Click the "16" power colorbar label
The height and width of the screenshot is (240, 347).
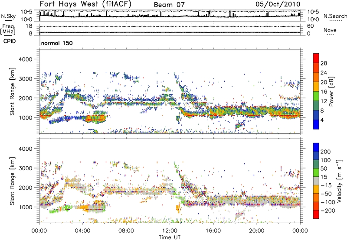pyautogui.click(x=324, y=92)
